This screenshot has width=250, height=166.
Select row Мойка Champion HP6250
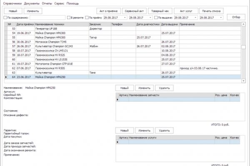click(122, 77)
